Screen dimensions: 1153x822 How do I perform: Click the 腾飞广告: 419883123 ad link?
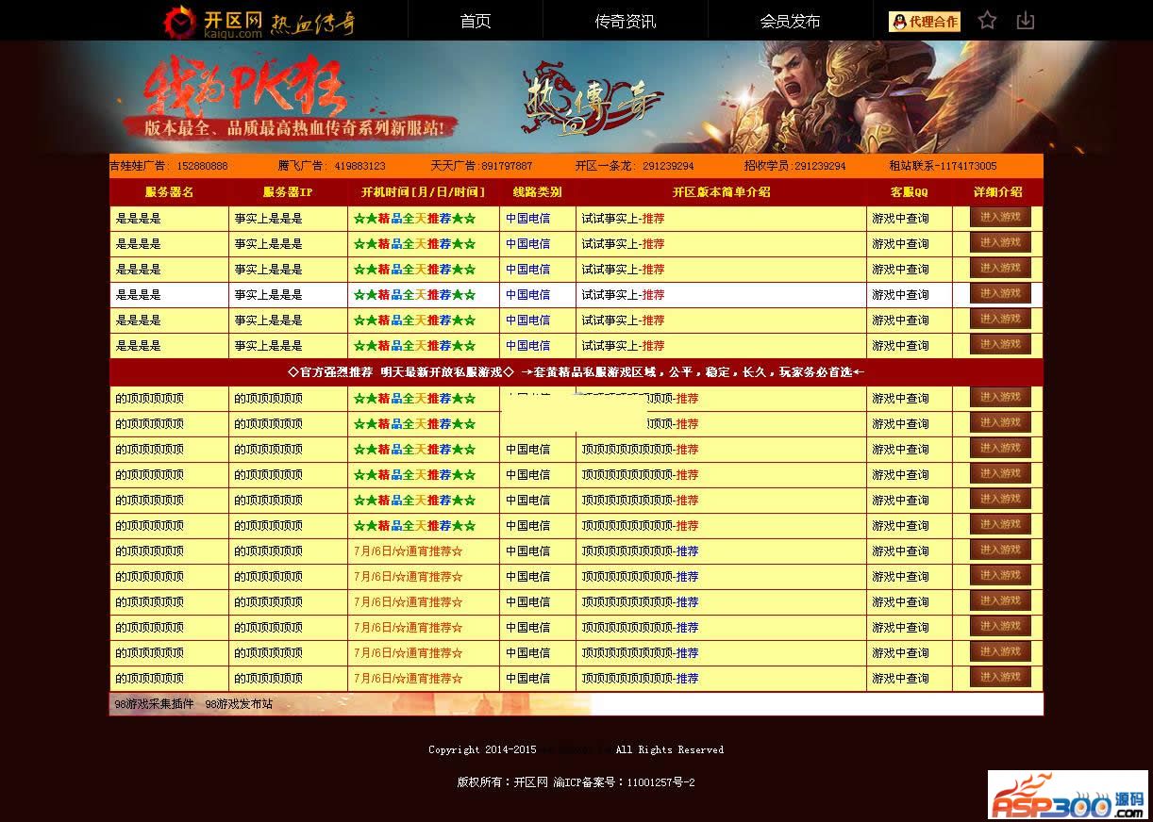(331, 166)
